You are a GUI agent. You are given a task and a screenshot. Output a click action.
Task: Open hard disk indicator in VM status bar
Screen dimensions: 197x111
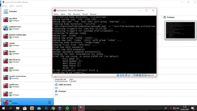tap(118, 75)
